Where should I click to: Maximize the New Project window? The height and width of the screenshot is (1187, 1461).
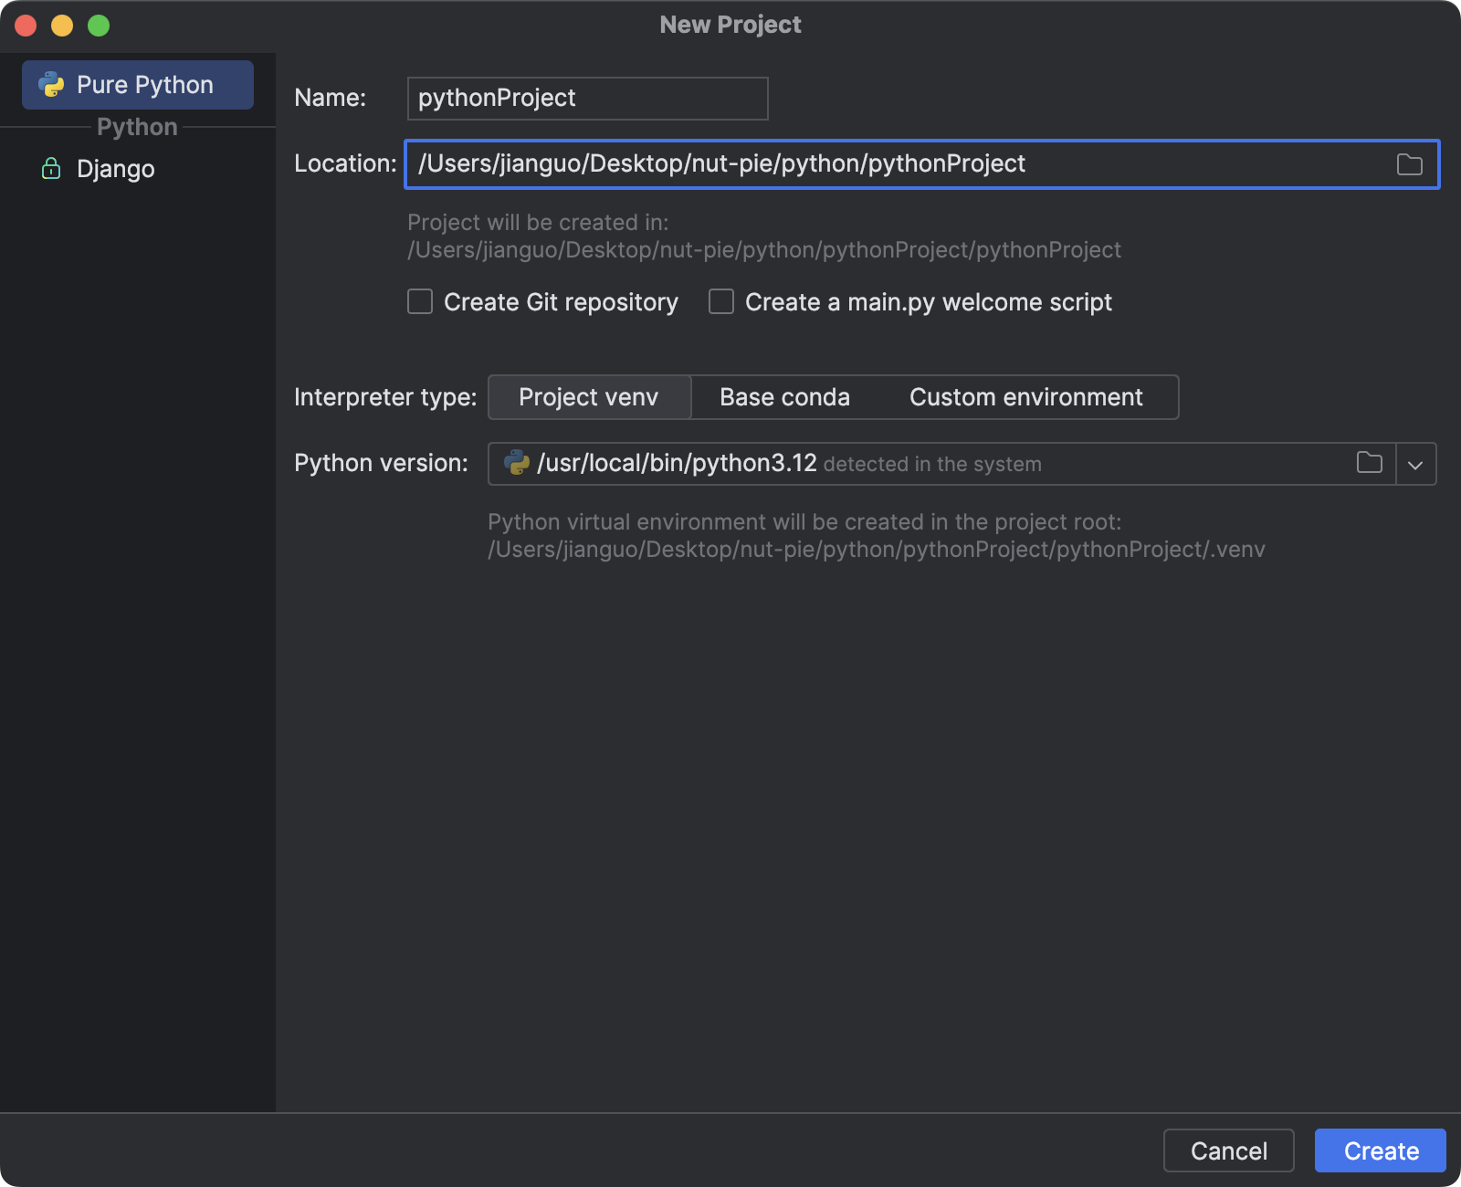coord(99,26)
